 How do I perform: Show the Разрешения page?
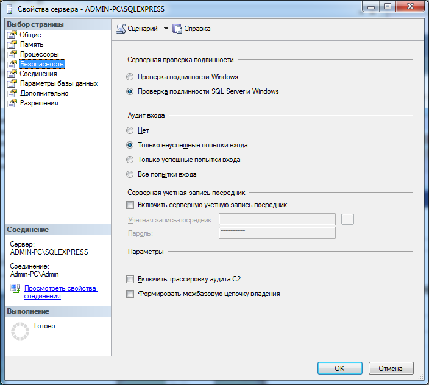point(39,103)
